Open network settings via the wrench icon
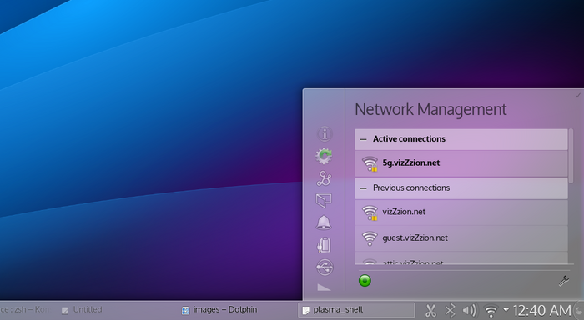The width and height of the screenshot is (584, 320). 563,281
